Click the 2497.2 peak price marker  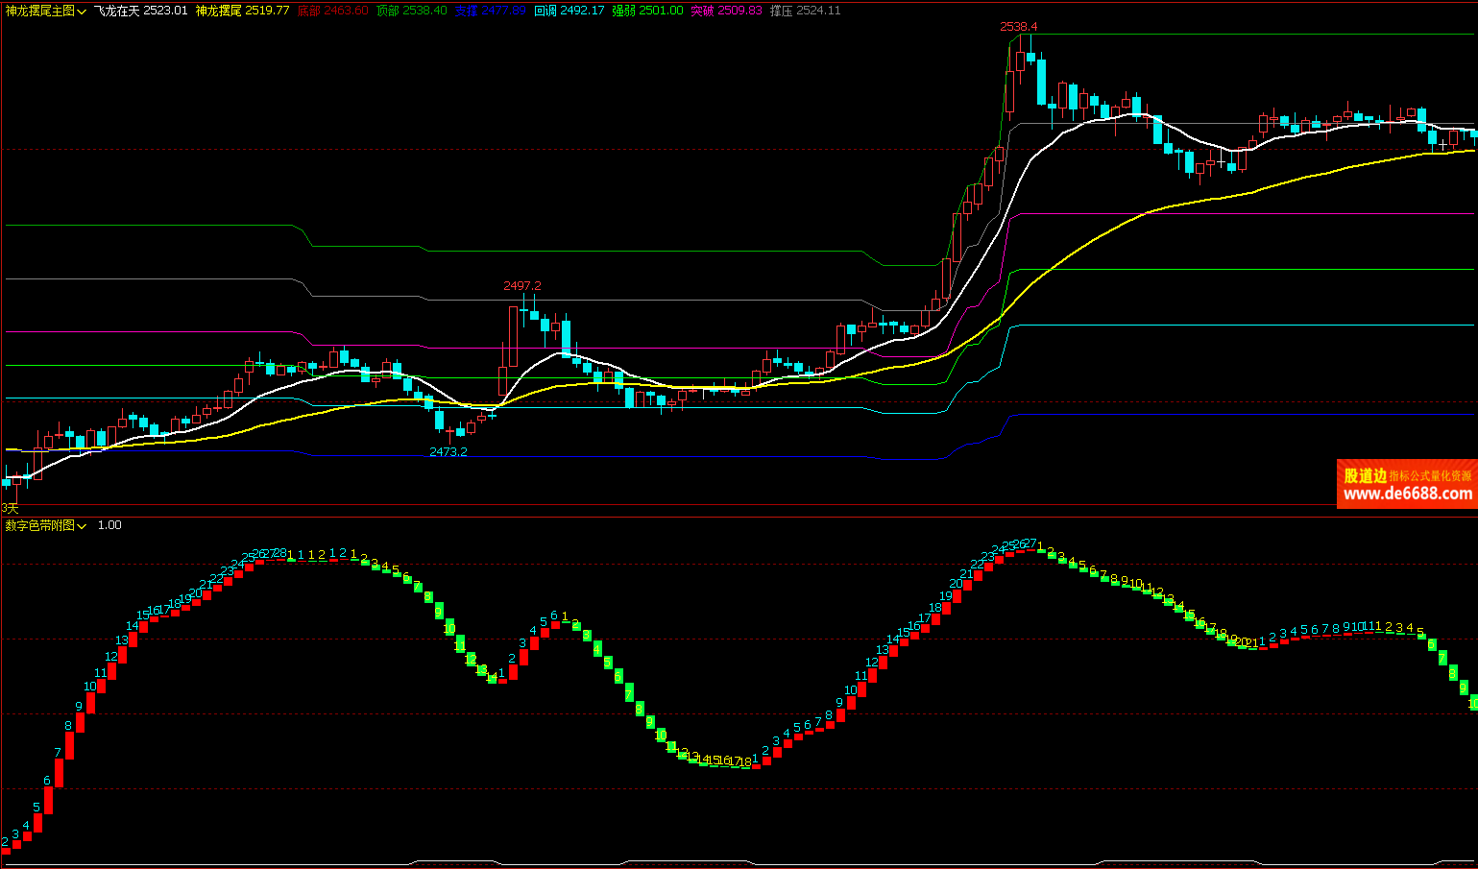coord(522,286)
